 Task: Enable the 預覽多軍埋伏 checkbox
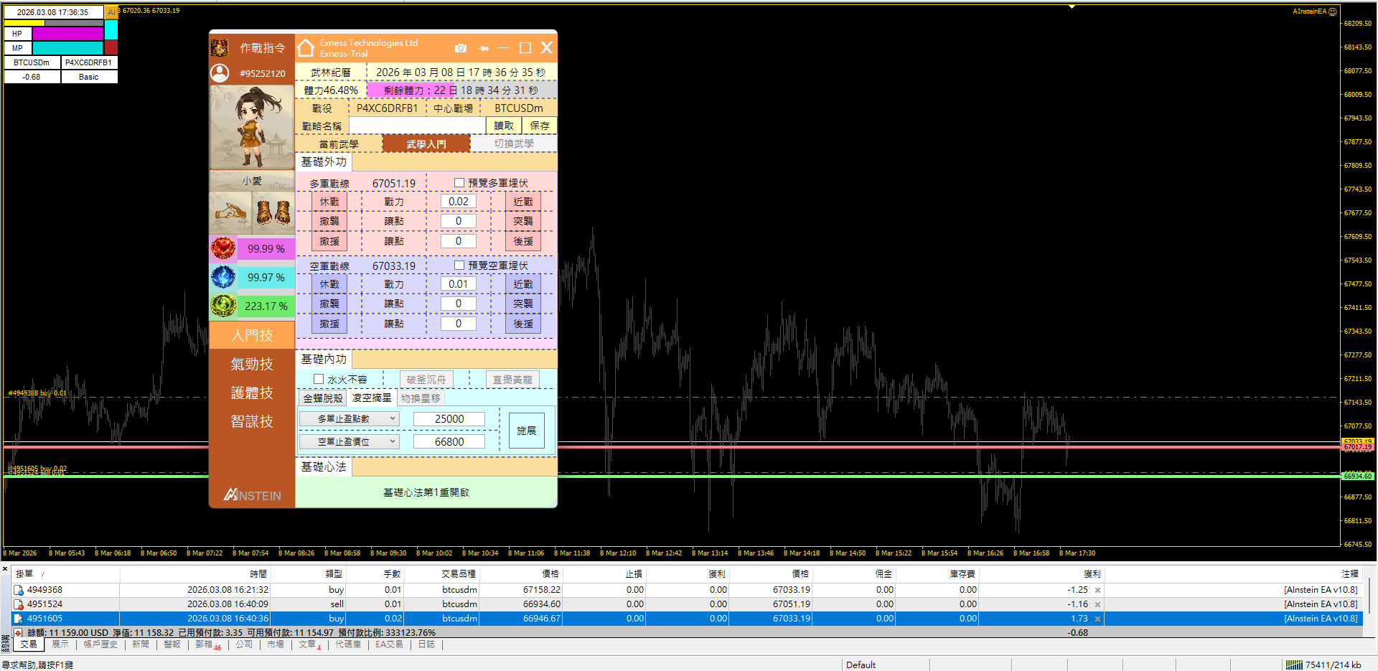pos(459,183)
